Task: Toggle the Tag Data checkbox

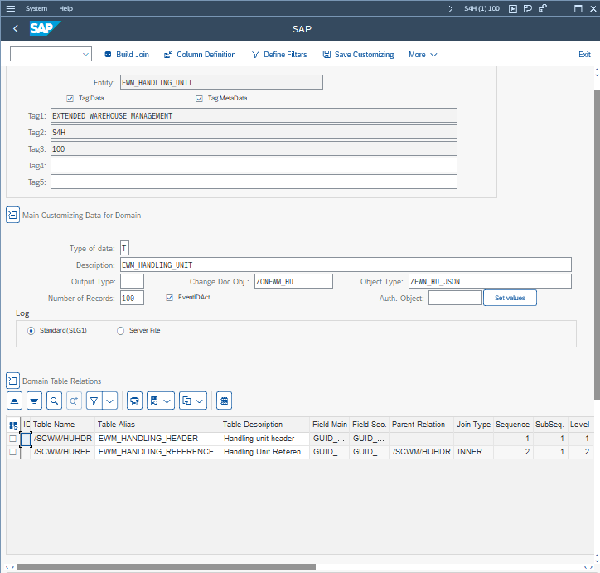Action: click(70, 99)
